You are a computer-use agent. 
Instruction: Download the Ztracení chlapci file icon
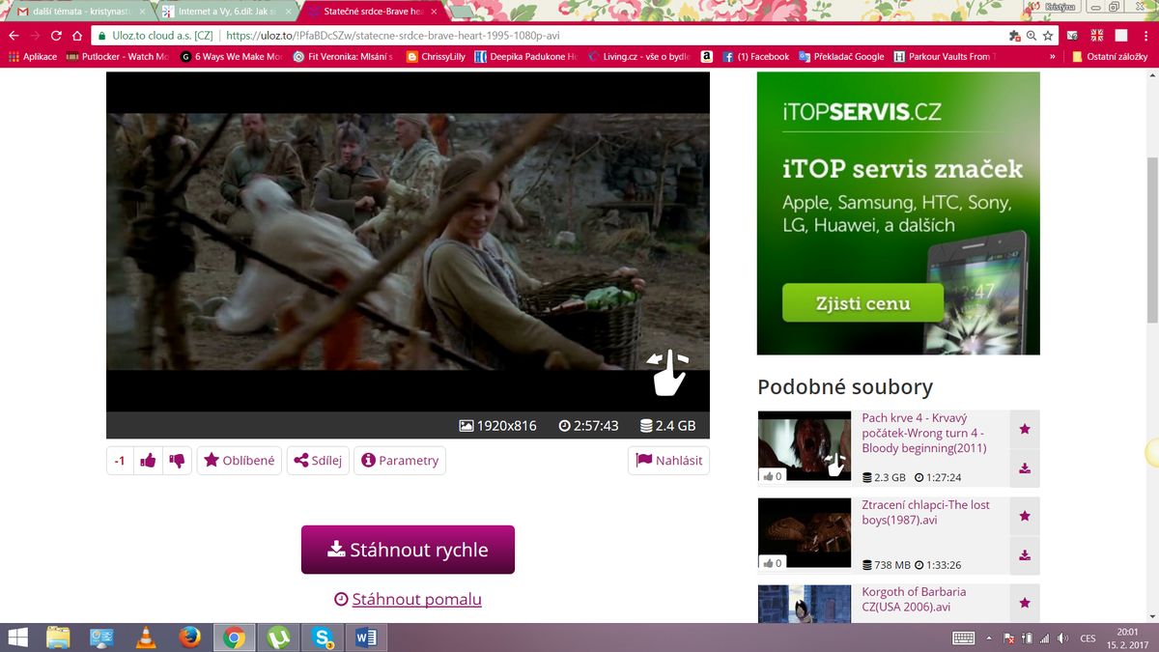click(1025, 555)
